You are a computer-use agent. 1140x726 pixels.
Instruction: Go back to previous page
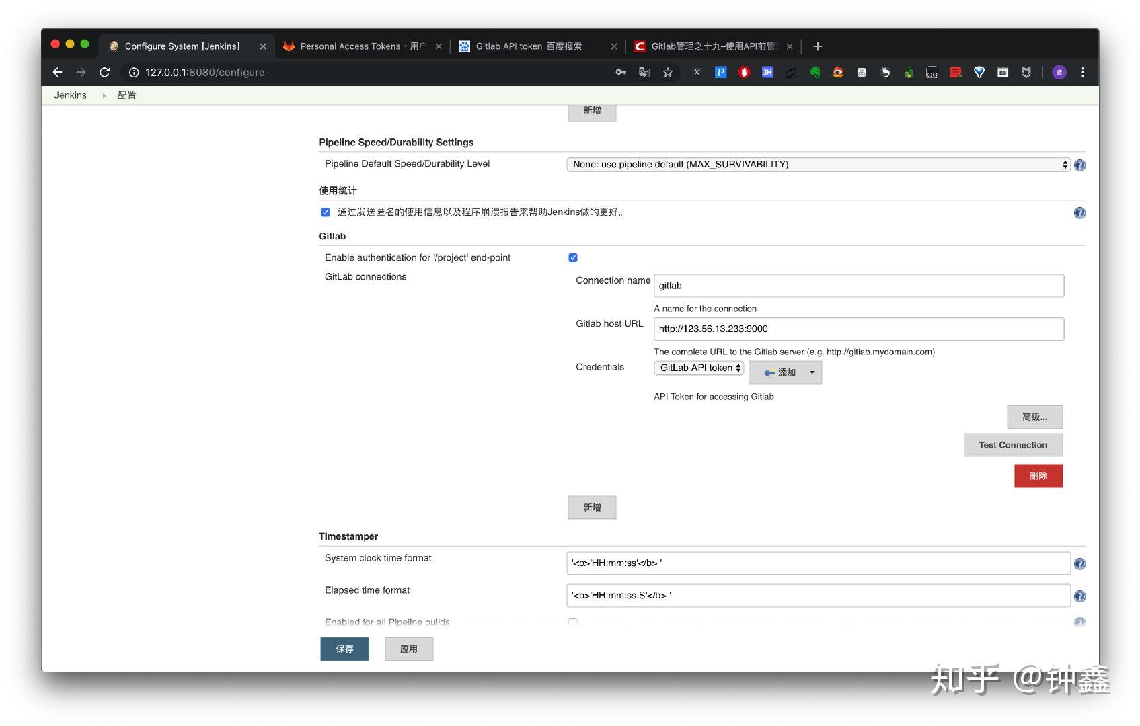[x=57, y=72]
